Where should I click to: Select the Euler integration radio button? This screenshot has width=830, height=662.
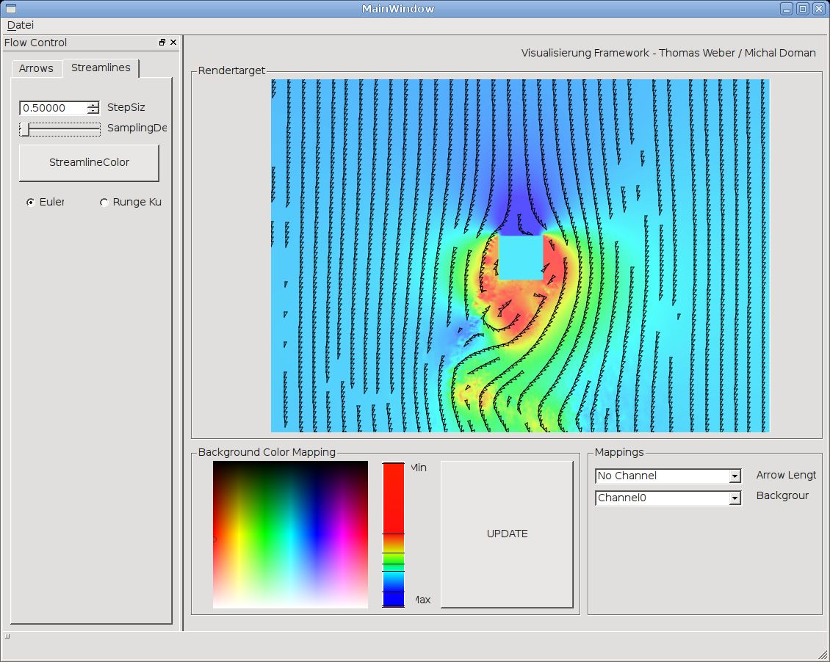pos(31,203)
